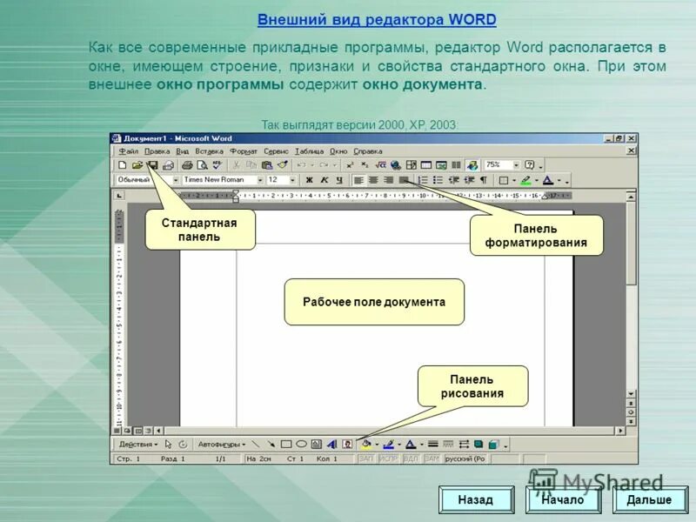Open the Вставка menu
This screenshot has width=696, height=522.
click(209, 151)
